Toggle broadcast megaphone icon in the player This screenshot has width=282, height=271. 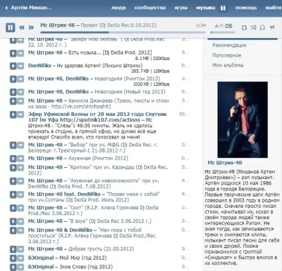click(x=272, y=27)
